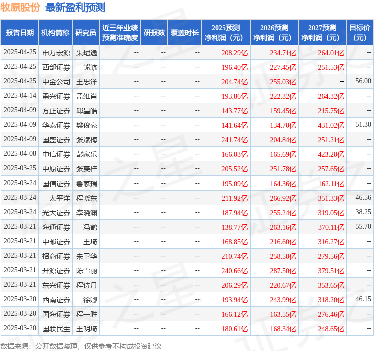This screenshot has width=374, height=351.
Task: Click the 近三年业绩预测准确度 header
Action: click(120, 33)
